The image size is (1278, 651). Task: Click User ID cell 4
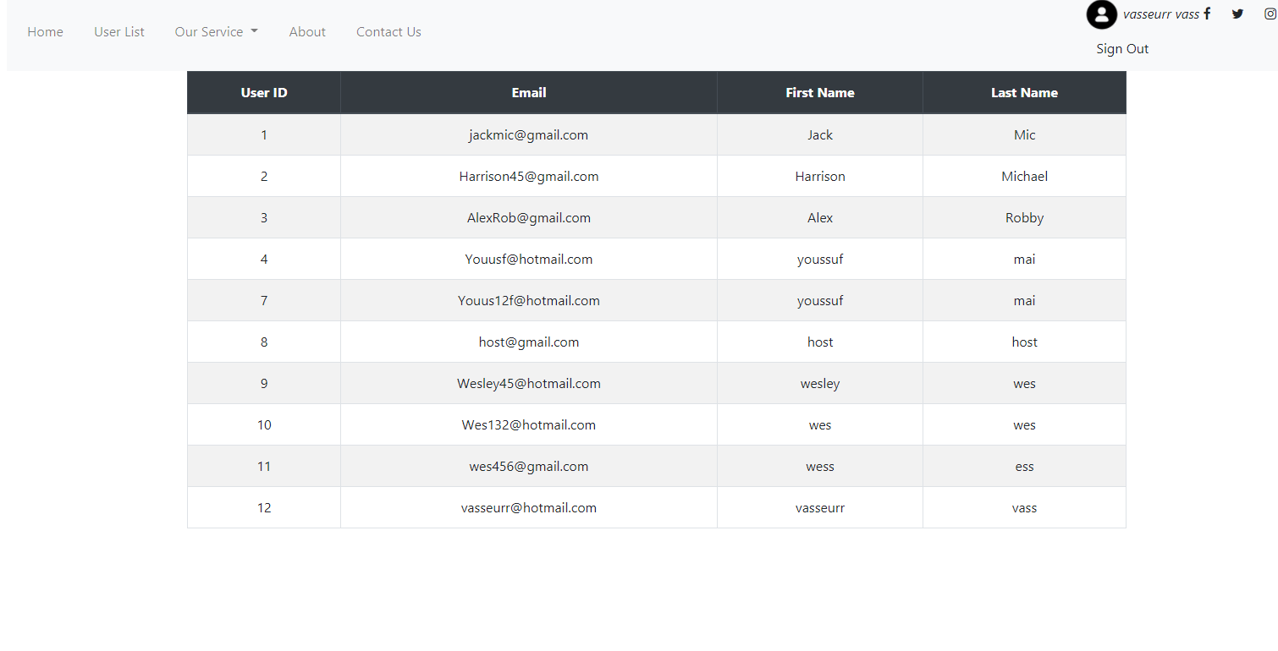coord(264,260)
